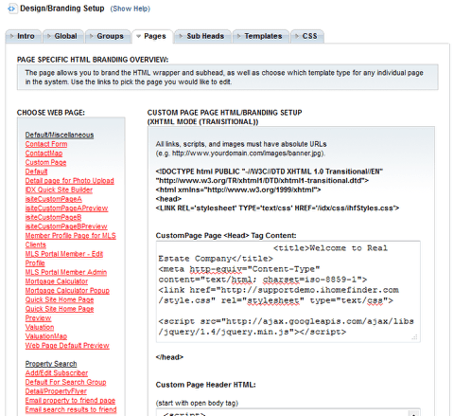Click the down arrow on Pages tab
Image resolution: width=454 pixels, height=416 pixels.
138,37
